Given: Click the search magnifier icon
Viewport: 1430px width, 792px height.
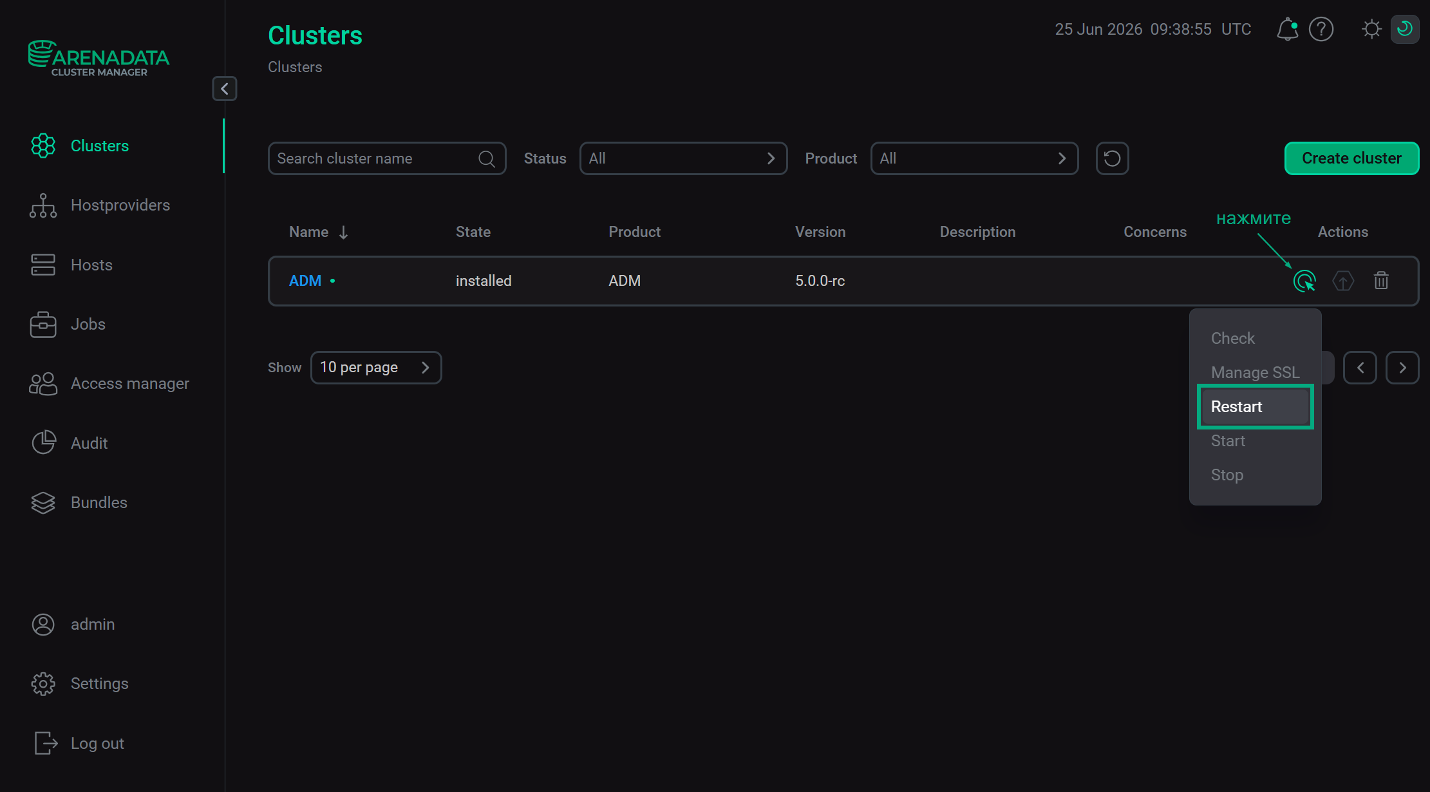Looking at the screenshot, I should [x=487, y=158].
